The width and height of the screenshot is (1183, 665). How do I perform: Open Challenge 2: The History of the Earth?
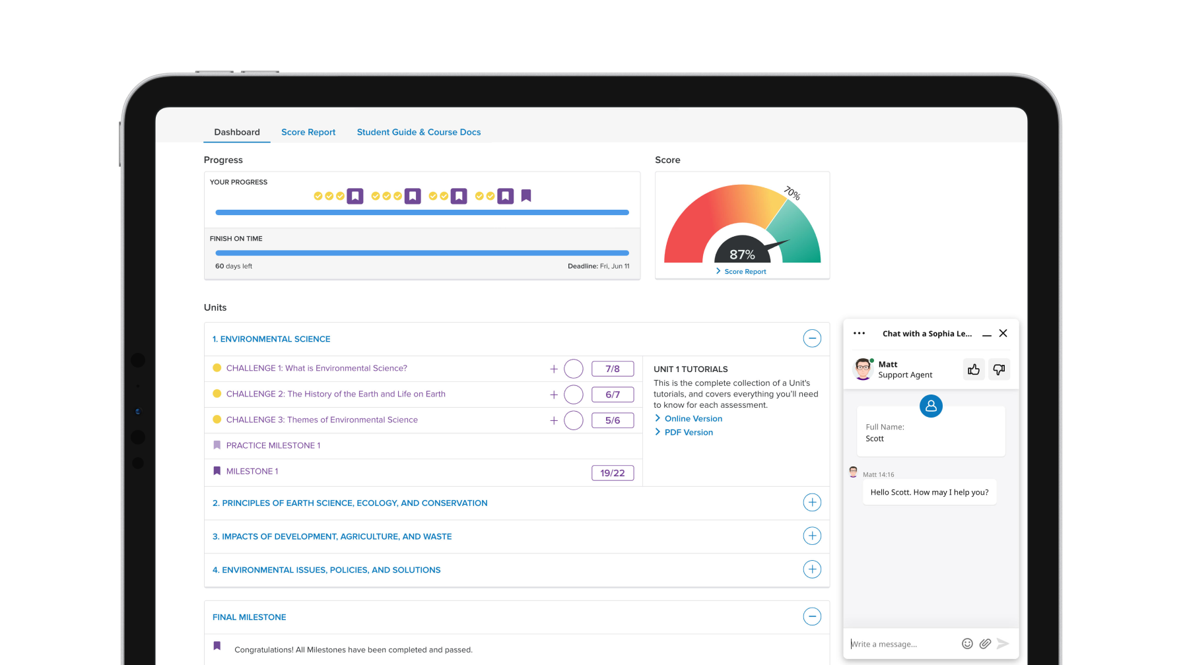click(336, 394)
